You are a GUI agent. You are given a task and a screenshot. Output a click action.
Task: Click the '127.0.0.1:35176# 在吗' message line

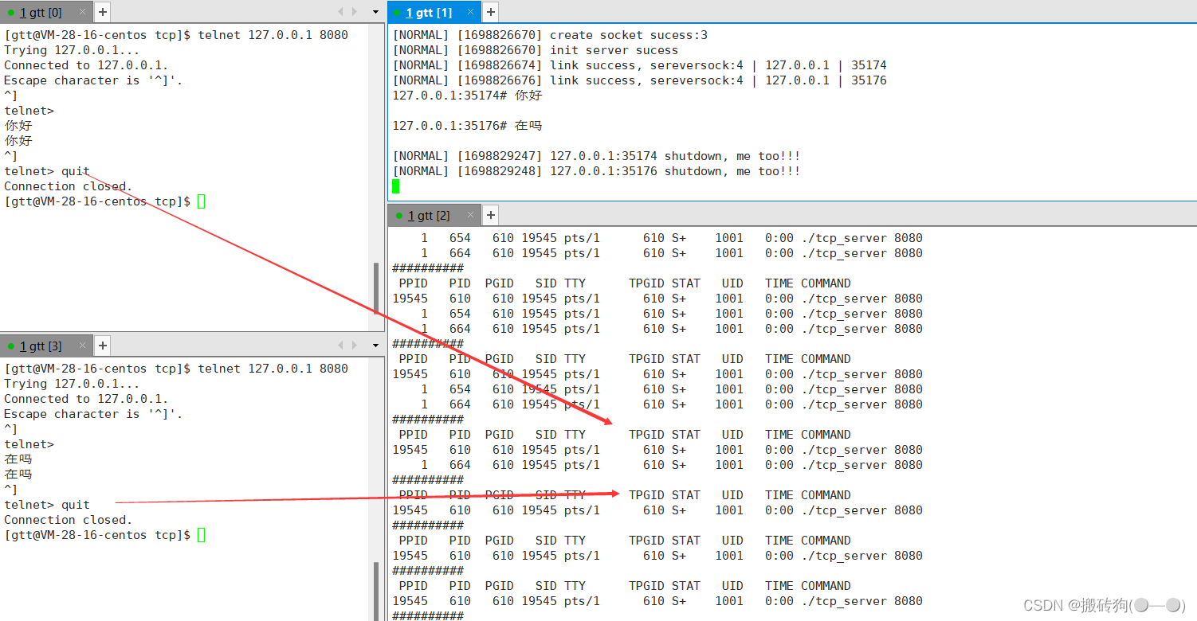pos(467,126)
